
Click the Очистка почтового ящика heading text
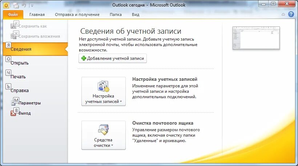click(x=163, y=123)
